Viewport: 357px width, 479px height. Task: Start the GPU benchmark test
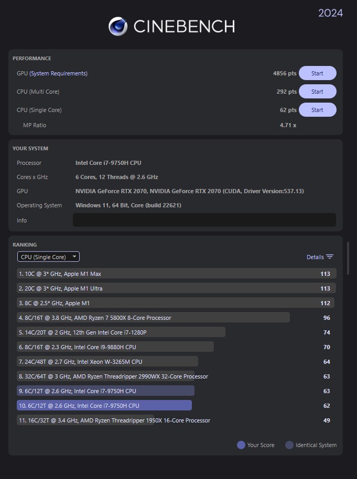[x=318, y=73]
